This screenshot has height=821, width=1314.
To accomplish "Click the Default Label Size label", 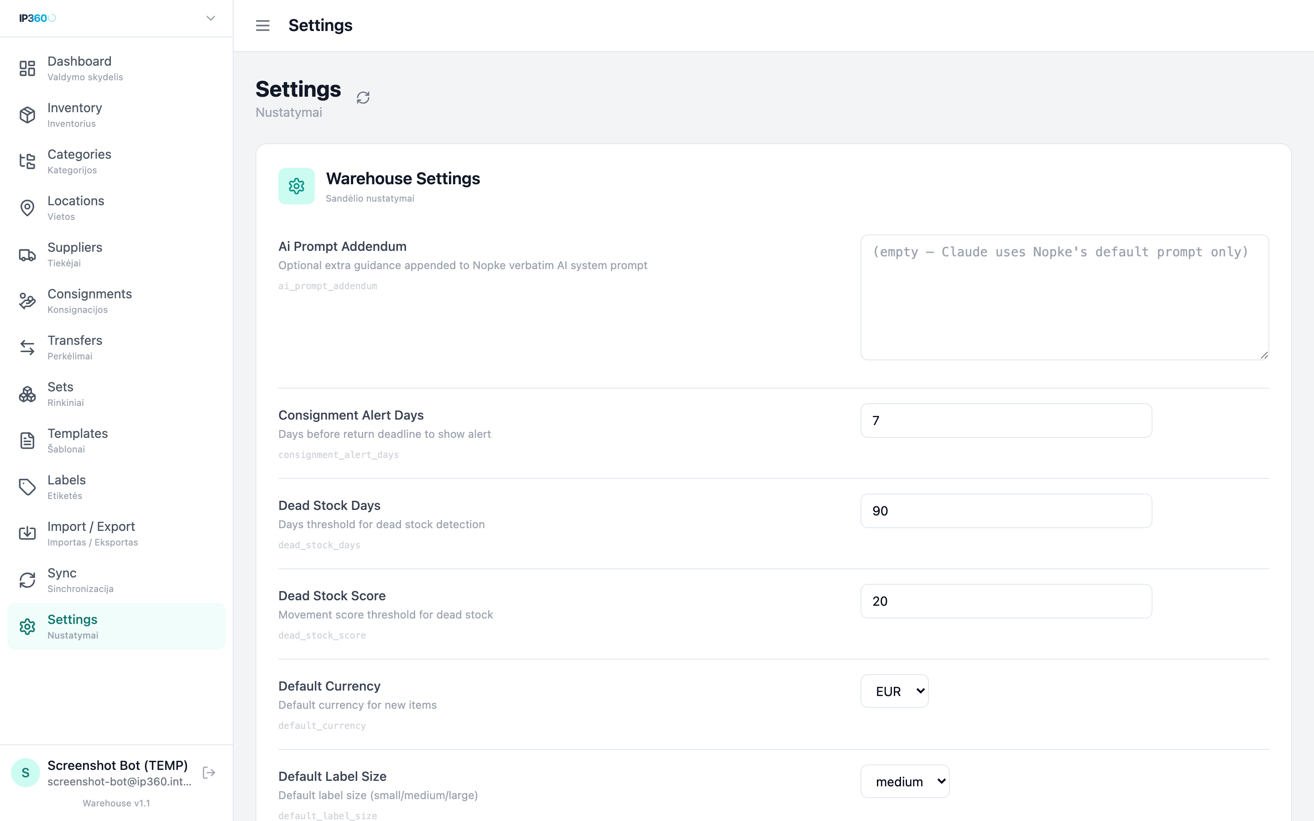I will 332,776.
